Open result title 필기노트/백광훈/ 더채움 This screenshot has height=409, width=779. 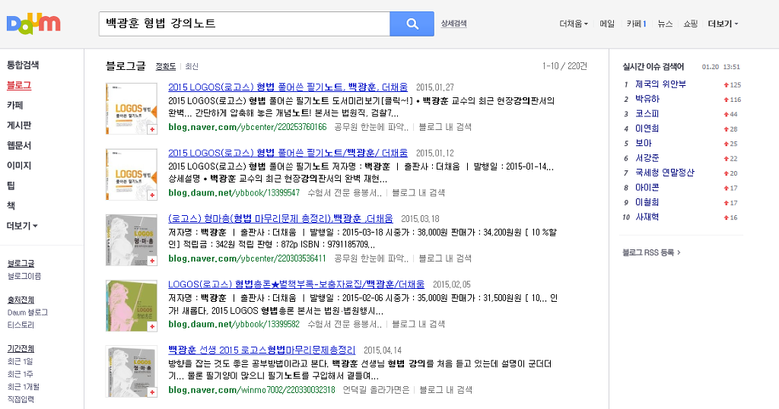(288, 153)
